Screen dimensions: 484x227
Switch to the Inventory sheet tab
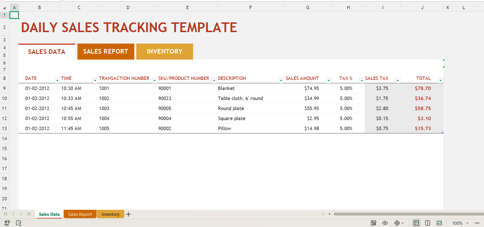coord(110,214)
